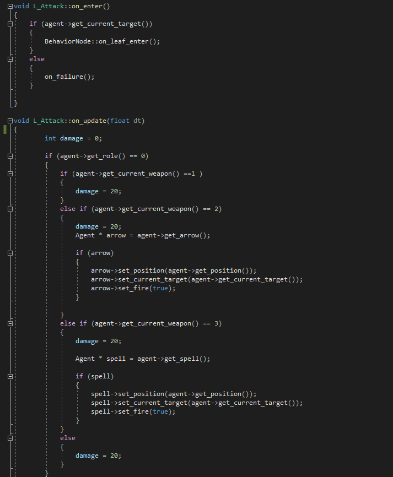Image resolution: width=393 pixels, height=477 pixels.
Task: Click the true keyword in spell->set_fire
Action: click(x=160, y=412)
